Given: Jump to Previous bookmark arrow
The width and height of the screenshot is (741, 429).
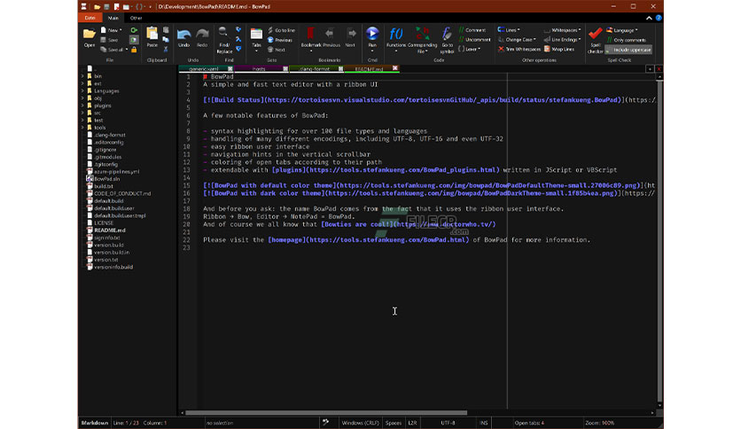Looking at the screenshot, I should click(x=330, y=34).
